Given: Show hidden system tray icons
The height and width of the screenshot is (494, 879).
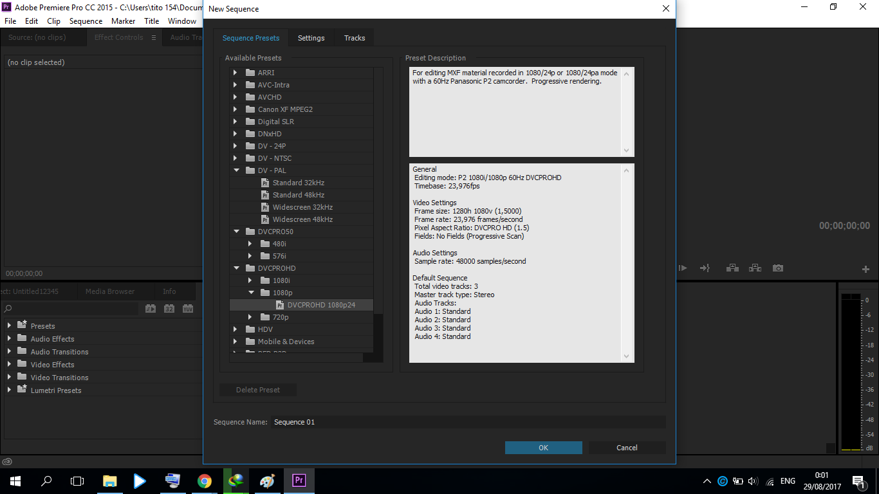Looking at the screenshot, I should pyautogui.click(x=707, y=481).
